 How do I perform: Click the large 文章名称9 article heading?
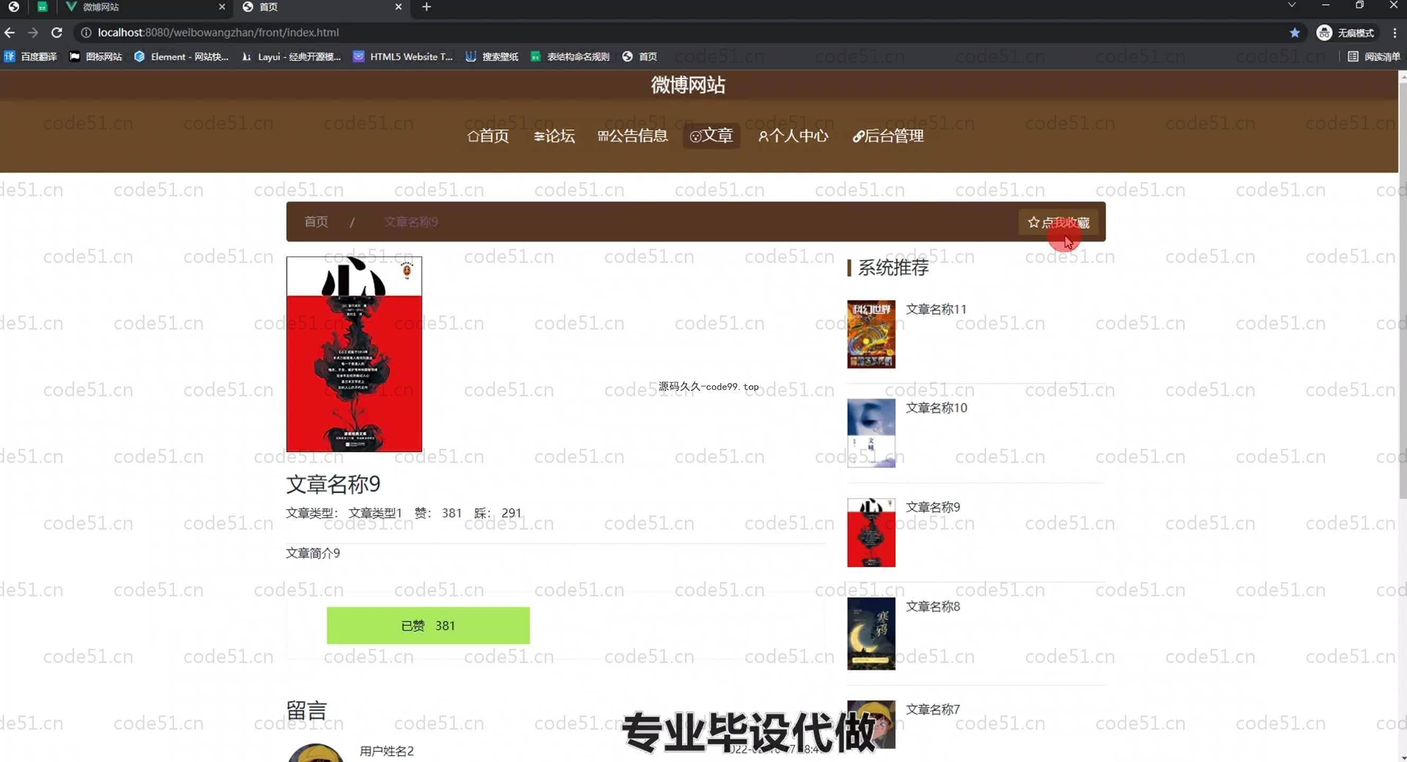[333, 484]
